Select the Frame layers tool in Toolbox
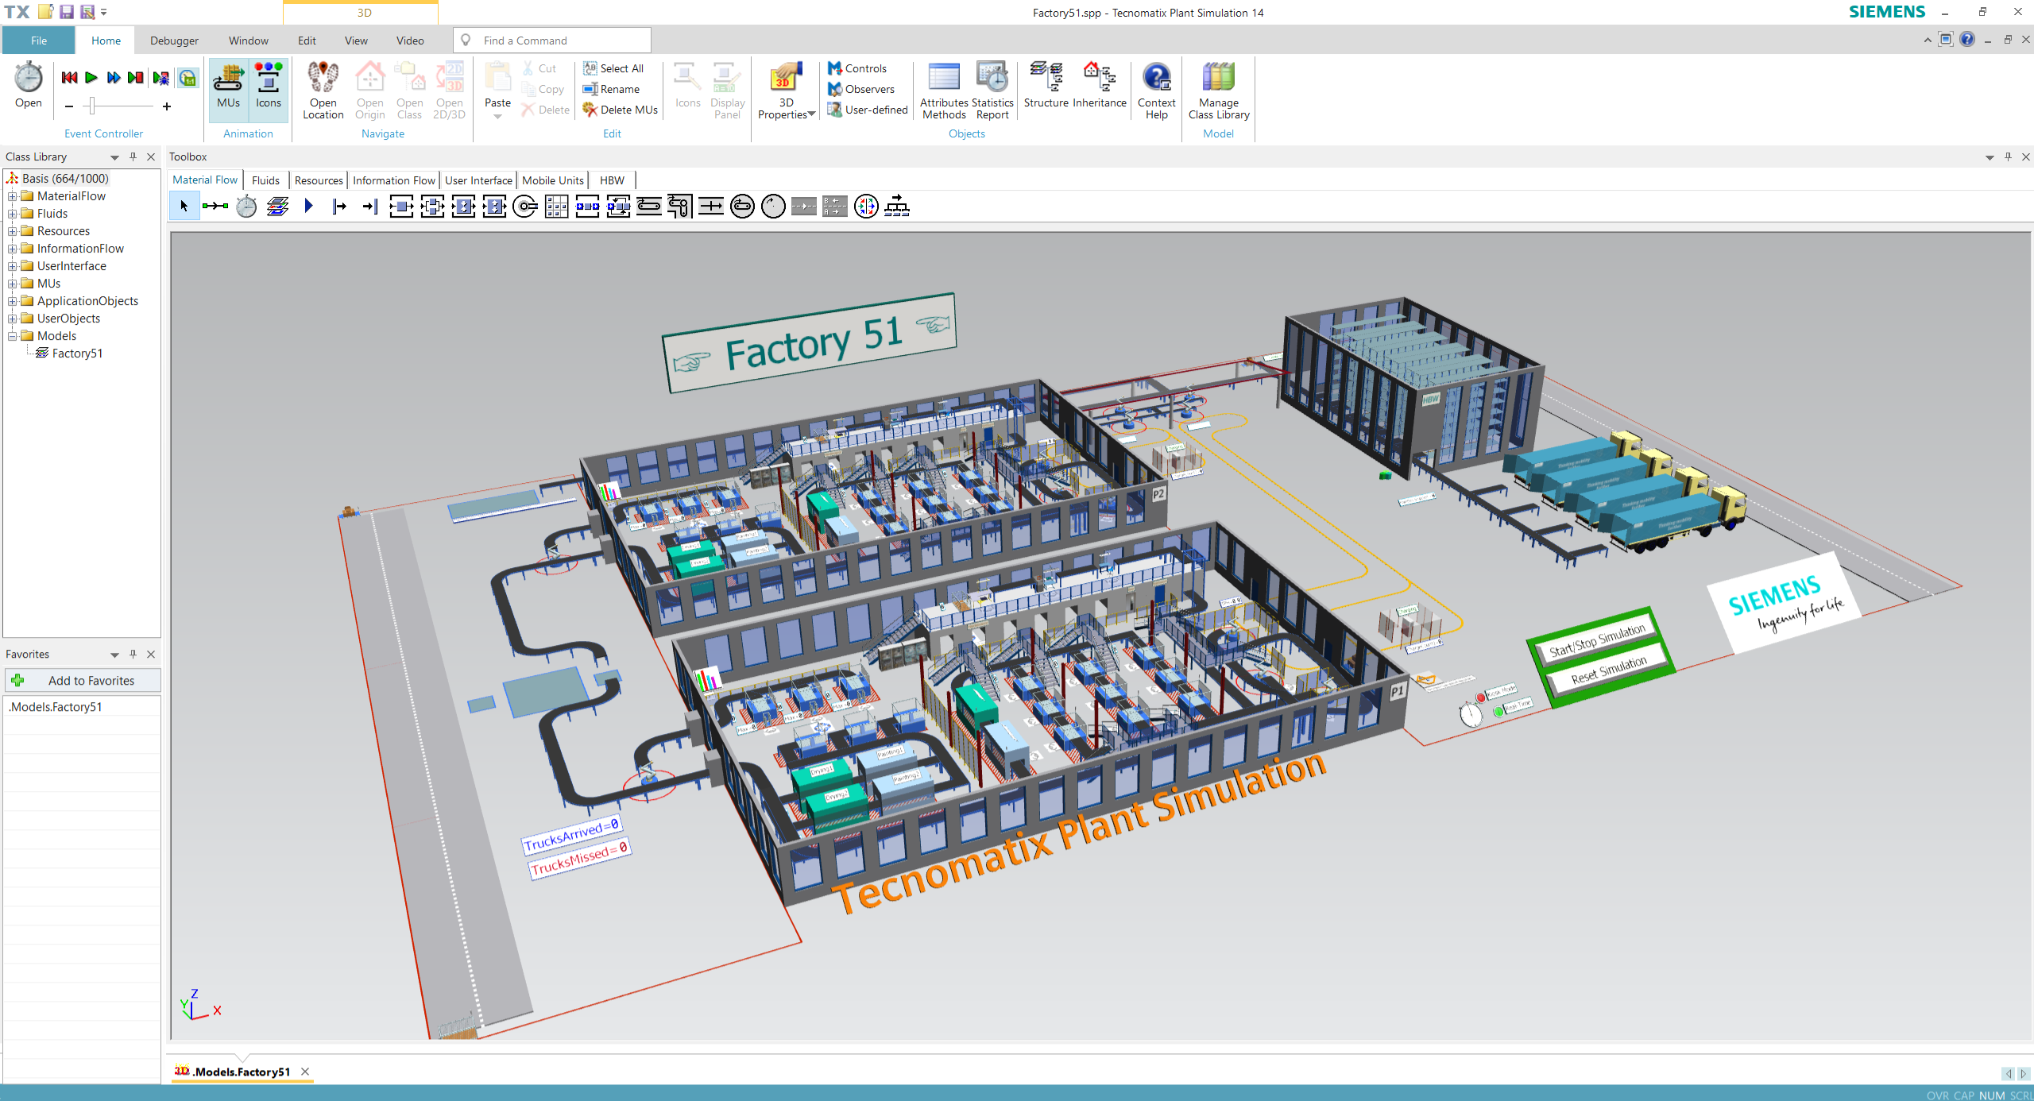Image resolution: width=2034 pixels, height=1101 pixels. (277, 207)
